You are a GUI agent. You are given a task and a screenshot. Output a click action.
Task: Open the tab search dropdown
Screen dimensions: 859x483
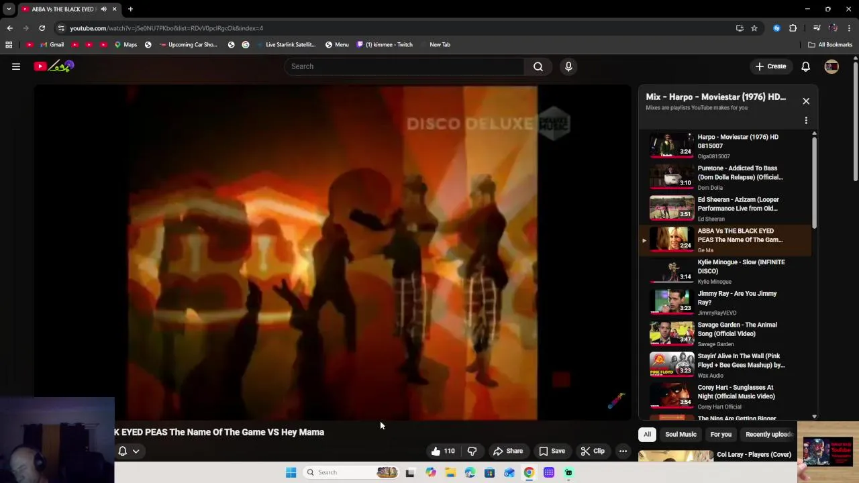tap(9, 9)
